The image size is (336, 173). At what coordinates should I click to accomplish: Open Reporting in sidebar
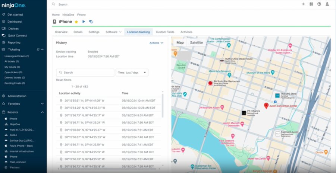click(x=14, y=42)
